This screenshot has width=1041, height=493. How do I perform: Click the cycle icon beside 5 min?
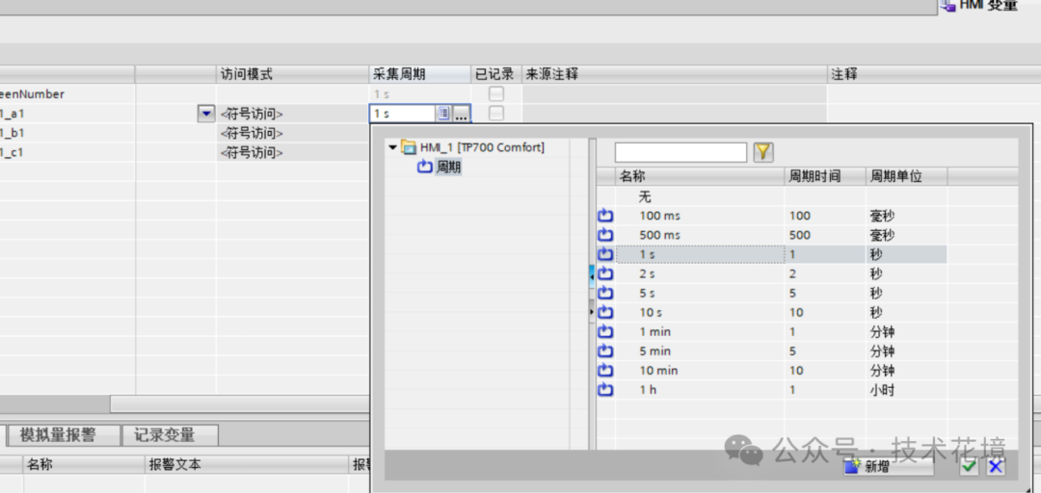tap(605, 351)
